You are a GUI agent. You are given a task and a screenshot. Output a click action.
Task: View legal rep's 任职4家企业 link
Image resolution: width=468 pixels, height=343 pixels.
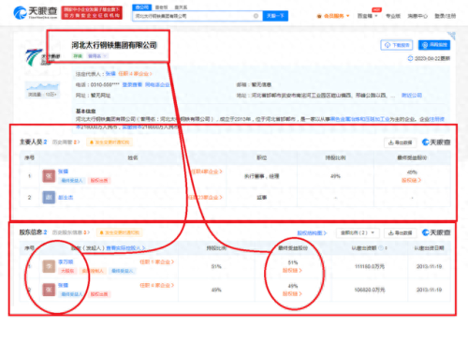135,74
